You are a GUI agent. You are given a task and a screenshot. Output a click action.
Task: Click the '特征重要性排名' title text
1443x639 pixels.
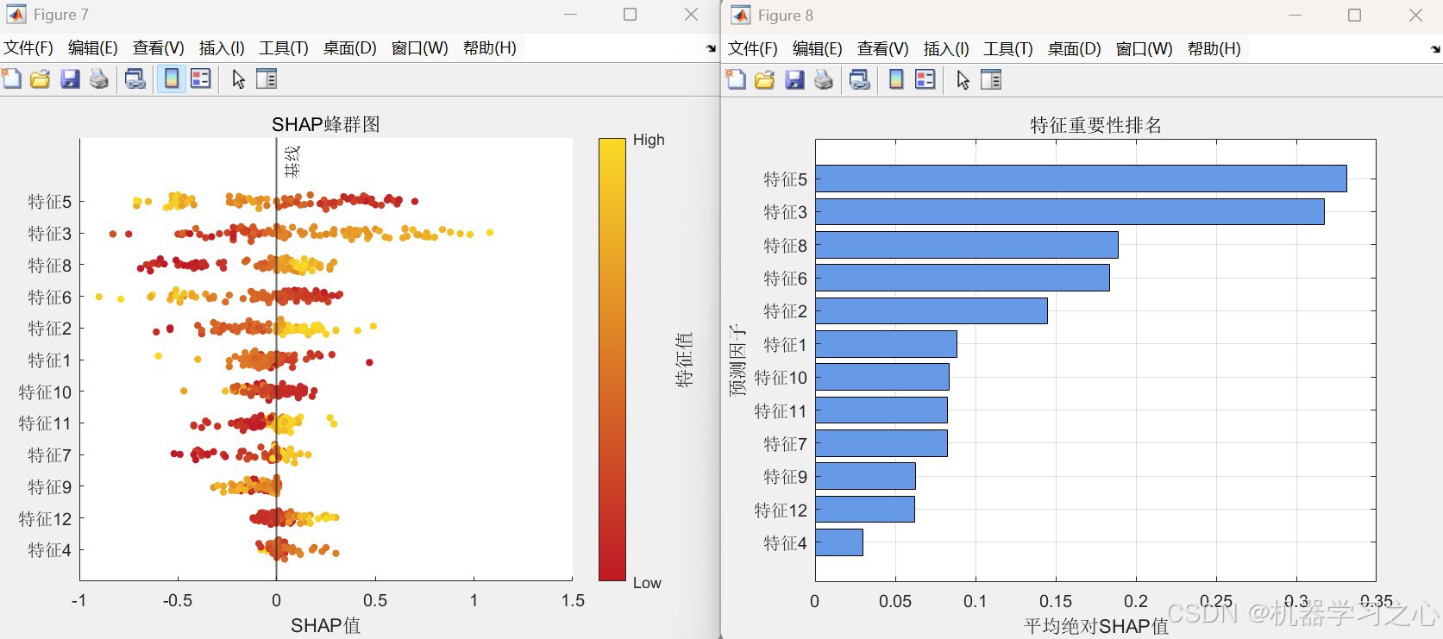pyautogui.click(x=1095, y=125)
